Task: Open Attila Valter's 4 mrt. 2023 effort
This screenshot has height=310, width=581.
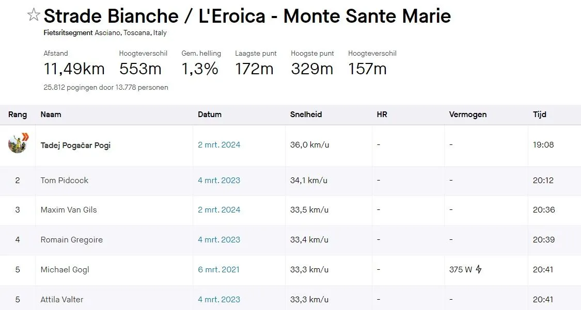Action: [x=219, y=299]
